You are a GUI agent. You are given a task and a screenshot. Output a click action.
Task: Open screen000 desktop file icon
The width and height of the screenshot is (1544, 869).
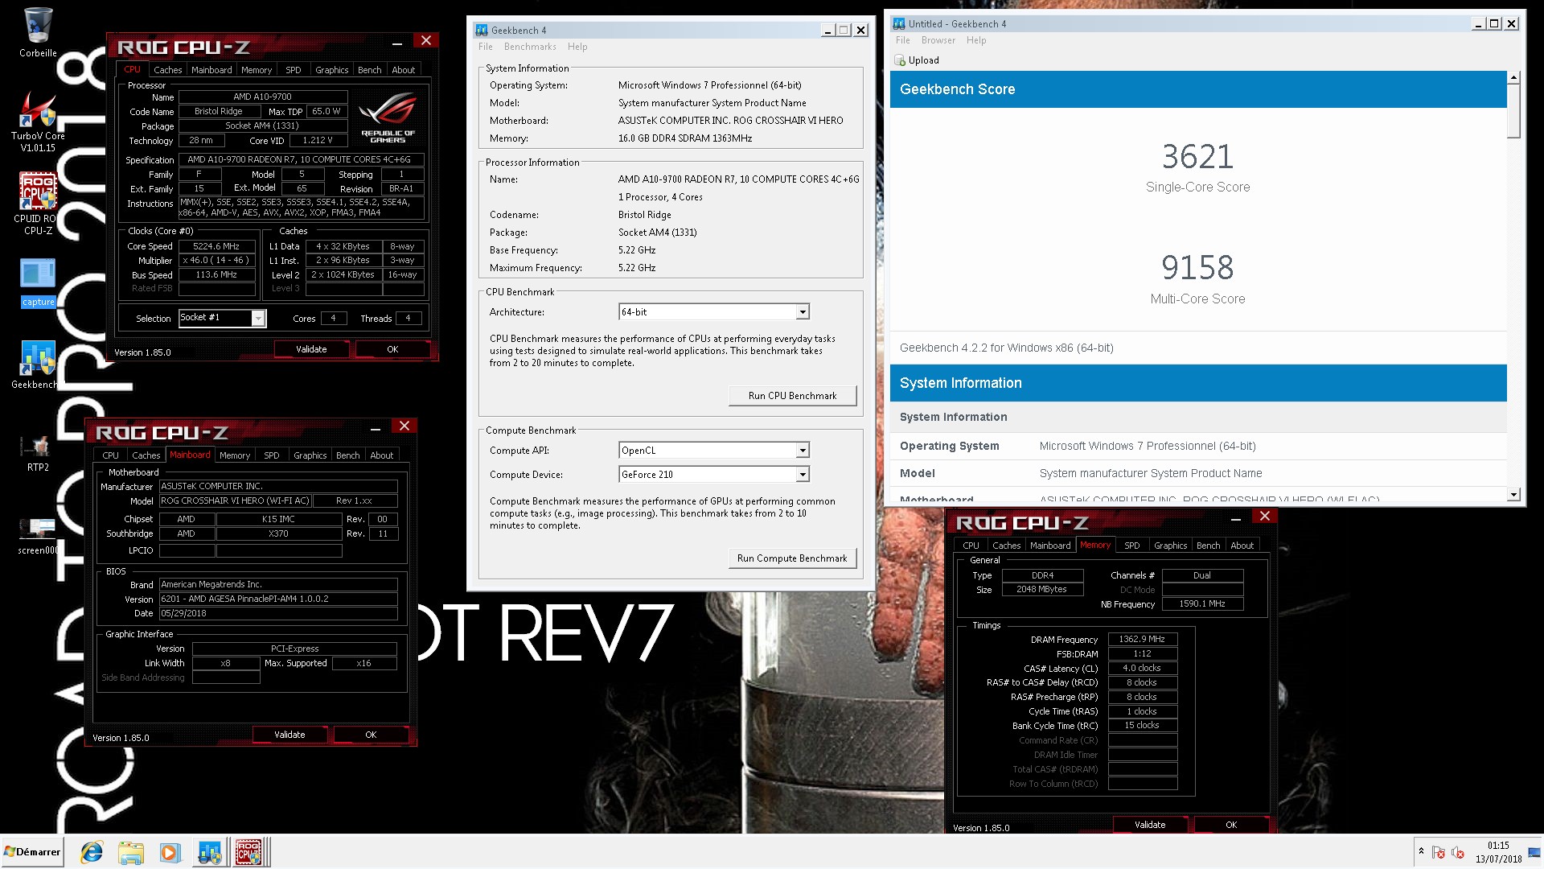(38, 537)
